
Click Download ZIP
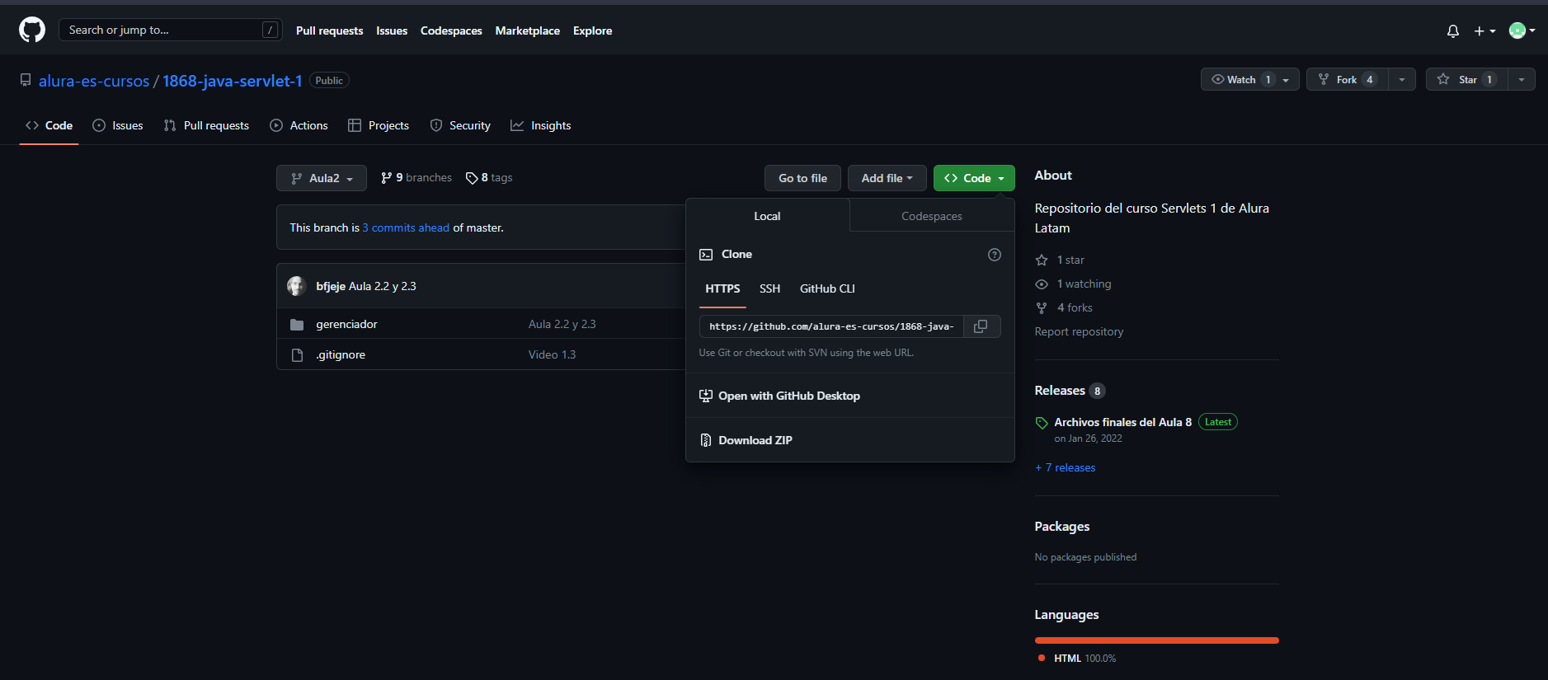click(x=746, y=440)
